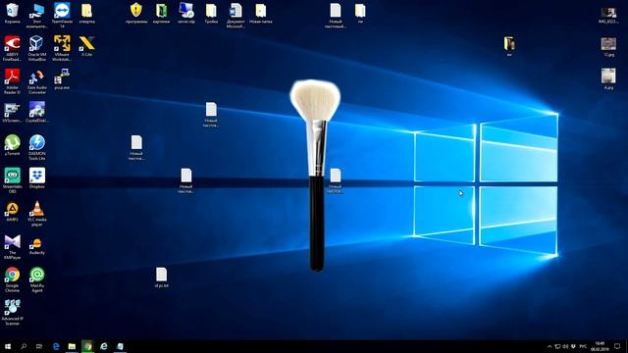Open the Новая папка folder
The width and height of the screenshot is (628, 353).
click(261, 13)
